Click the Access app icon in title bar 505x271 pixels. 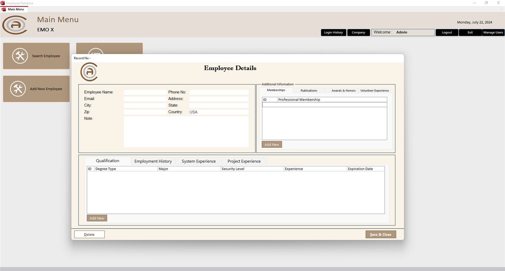point(3,3)
